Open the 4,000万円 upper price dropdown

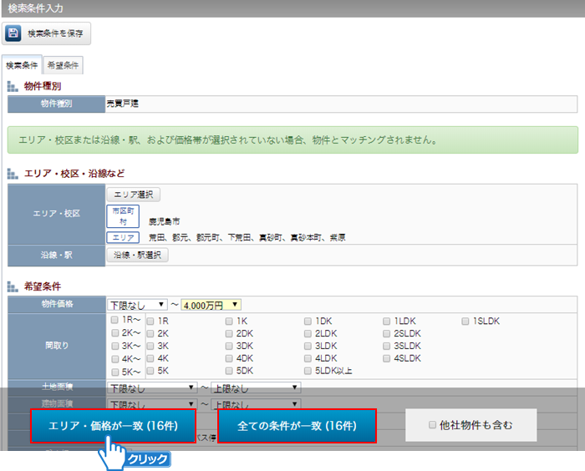click(211, 305)
